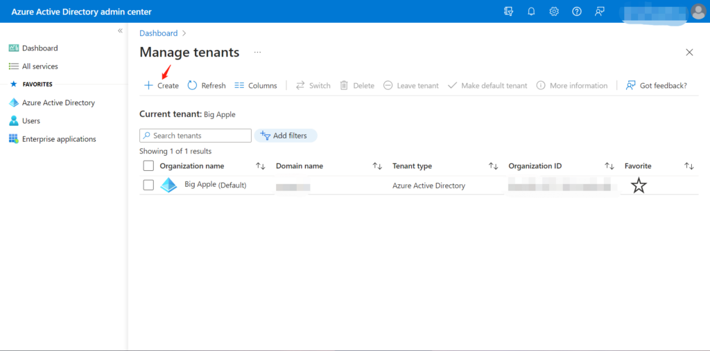Click the Organization ID column header
This screenshot has height=351, width=710.
[535, 166]
